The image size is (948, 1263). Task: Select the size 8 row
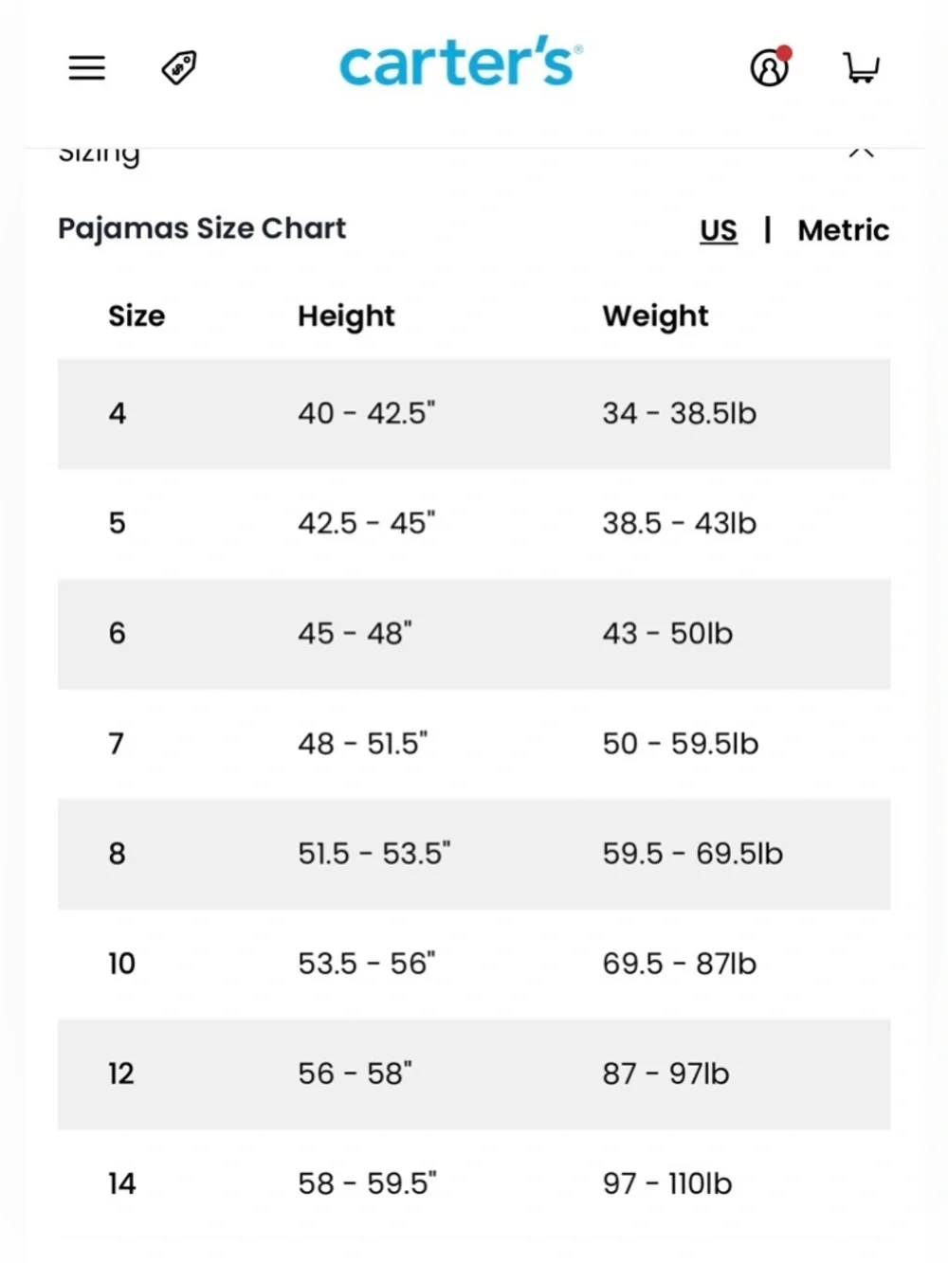pyautogui.click(x=474, y=854)
